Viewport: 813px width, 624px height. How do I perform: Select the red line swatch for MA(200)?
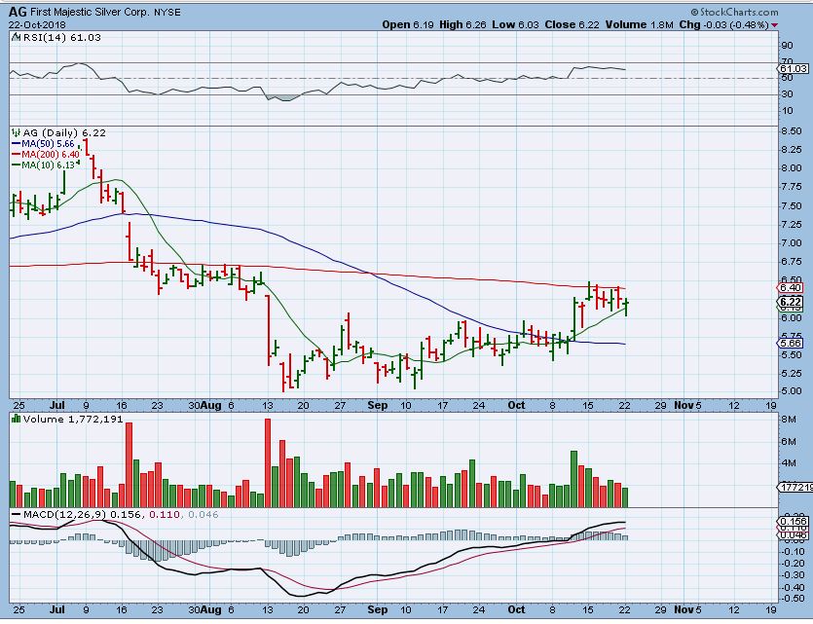click(17, 155)
